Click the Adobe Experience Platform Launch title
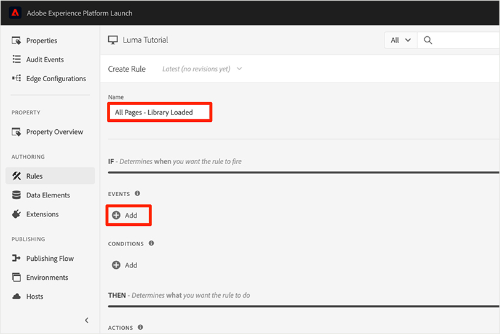This screenshot has height=334, width=500. (79, 13)
